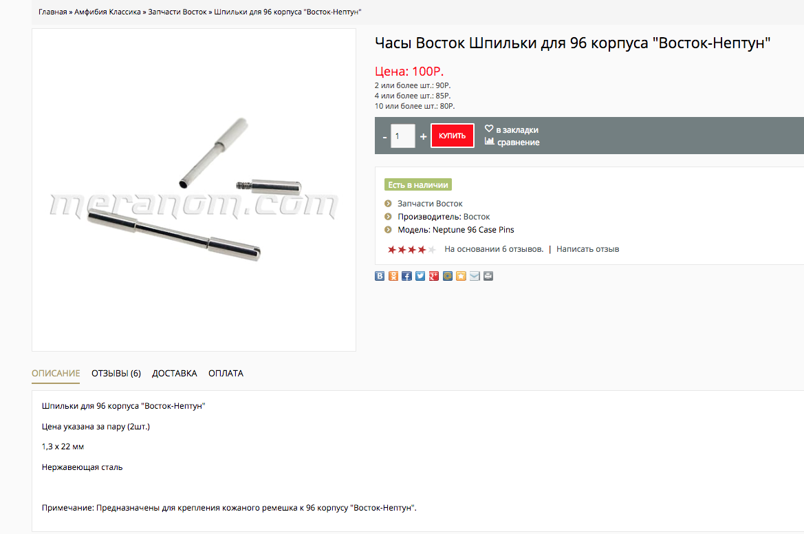Share the product on Facebook
The width and height of the screenshot is (804, 534).
[x=406, y=276]
